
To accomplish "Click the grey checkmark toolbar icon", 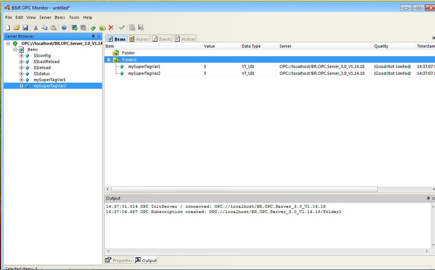I will (121, 28).
